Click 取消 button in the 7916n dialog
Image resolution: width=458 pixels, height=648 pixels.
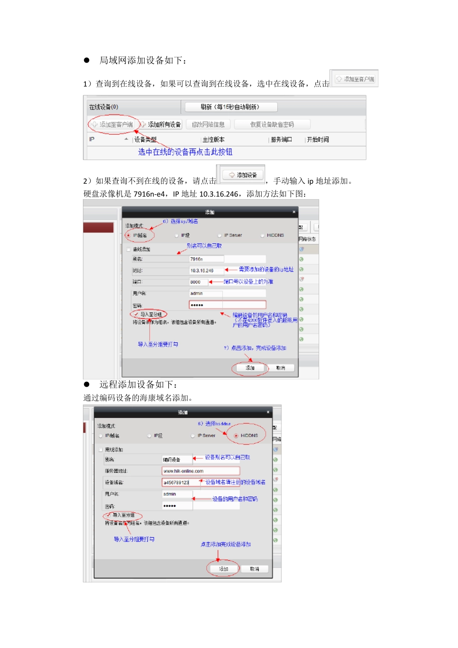click(281, 368)
